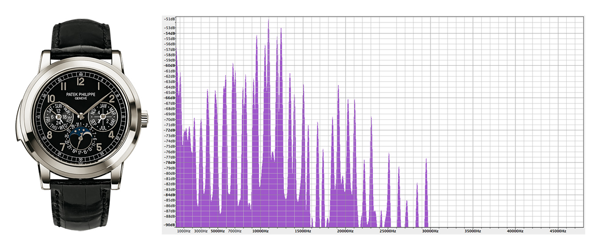
Task: Click the last spectrum peak at 30000Hz
Action: (x=426, y=192)
